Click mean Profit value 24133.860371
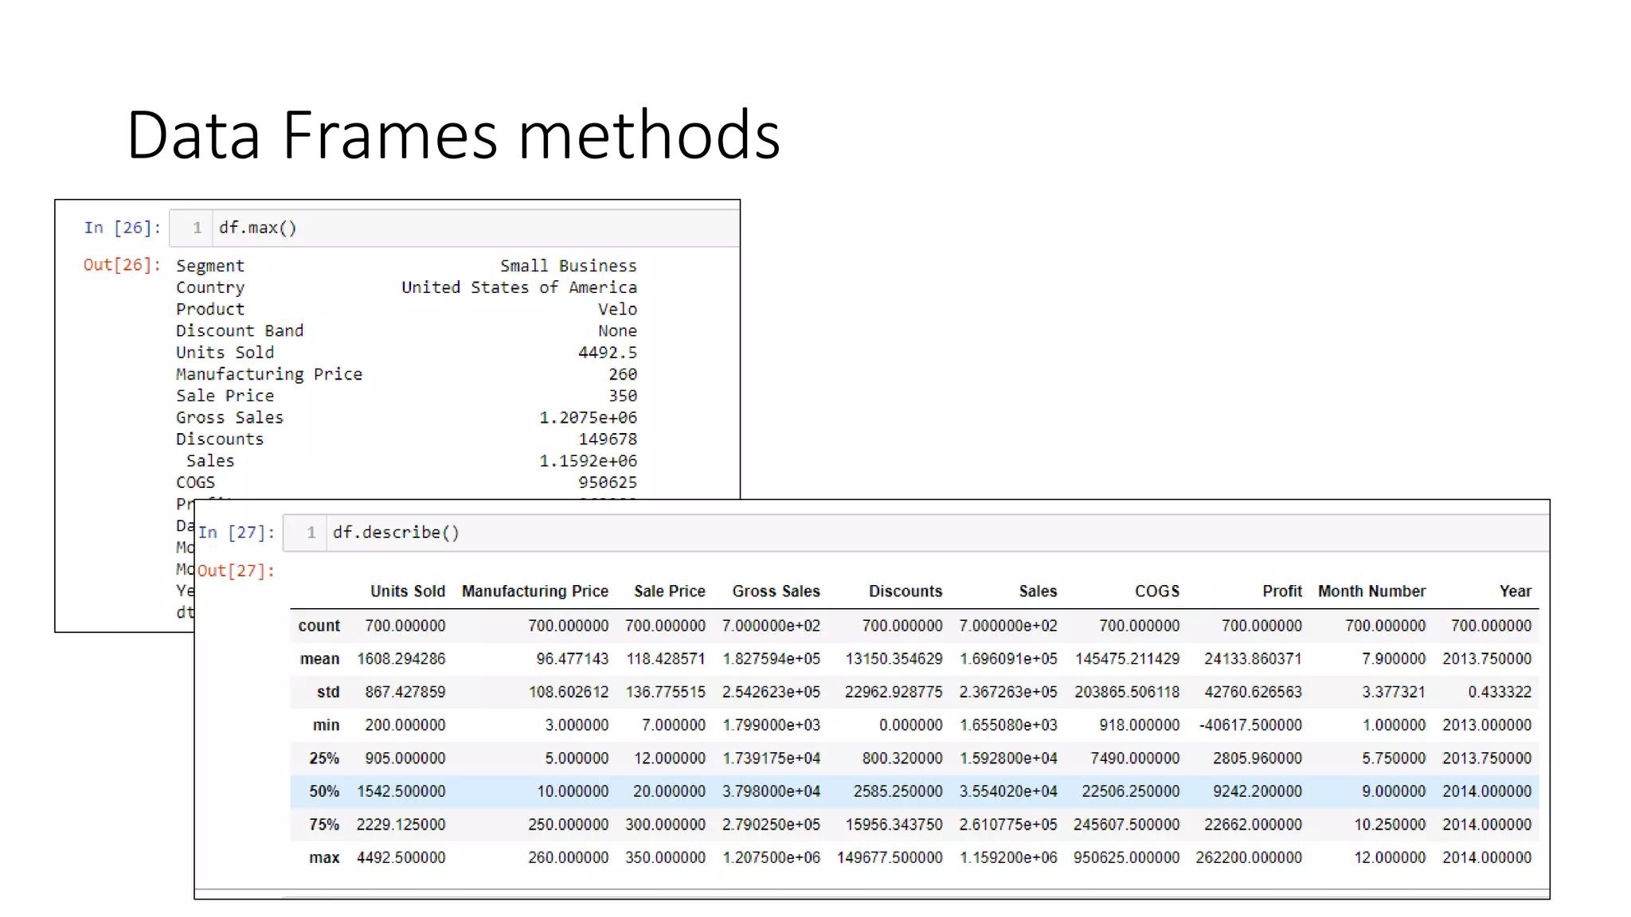 (x=1254, y=659)
